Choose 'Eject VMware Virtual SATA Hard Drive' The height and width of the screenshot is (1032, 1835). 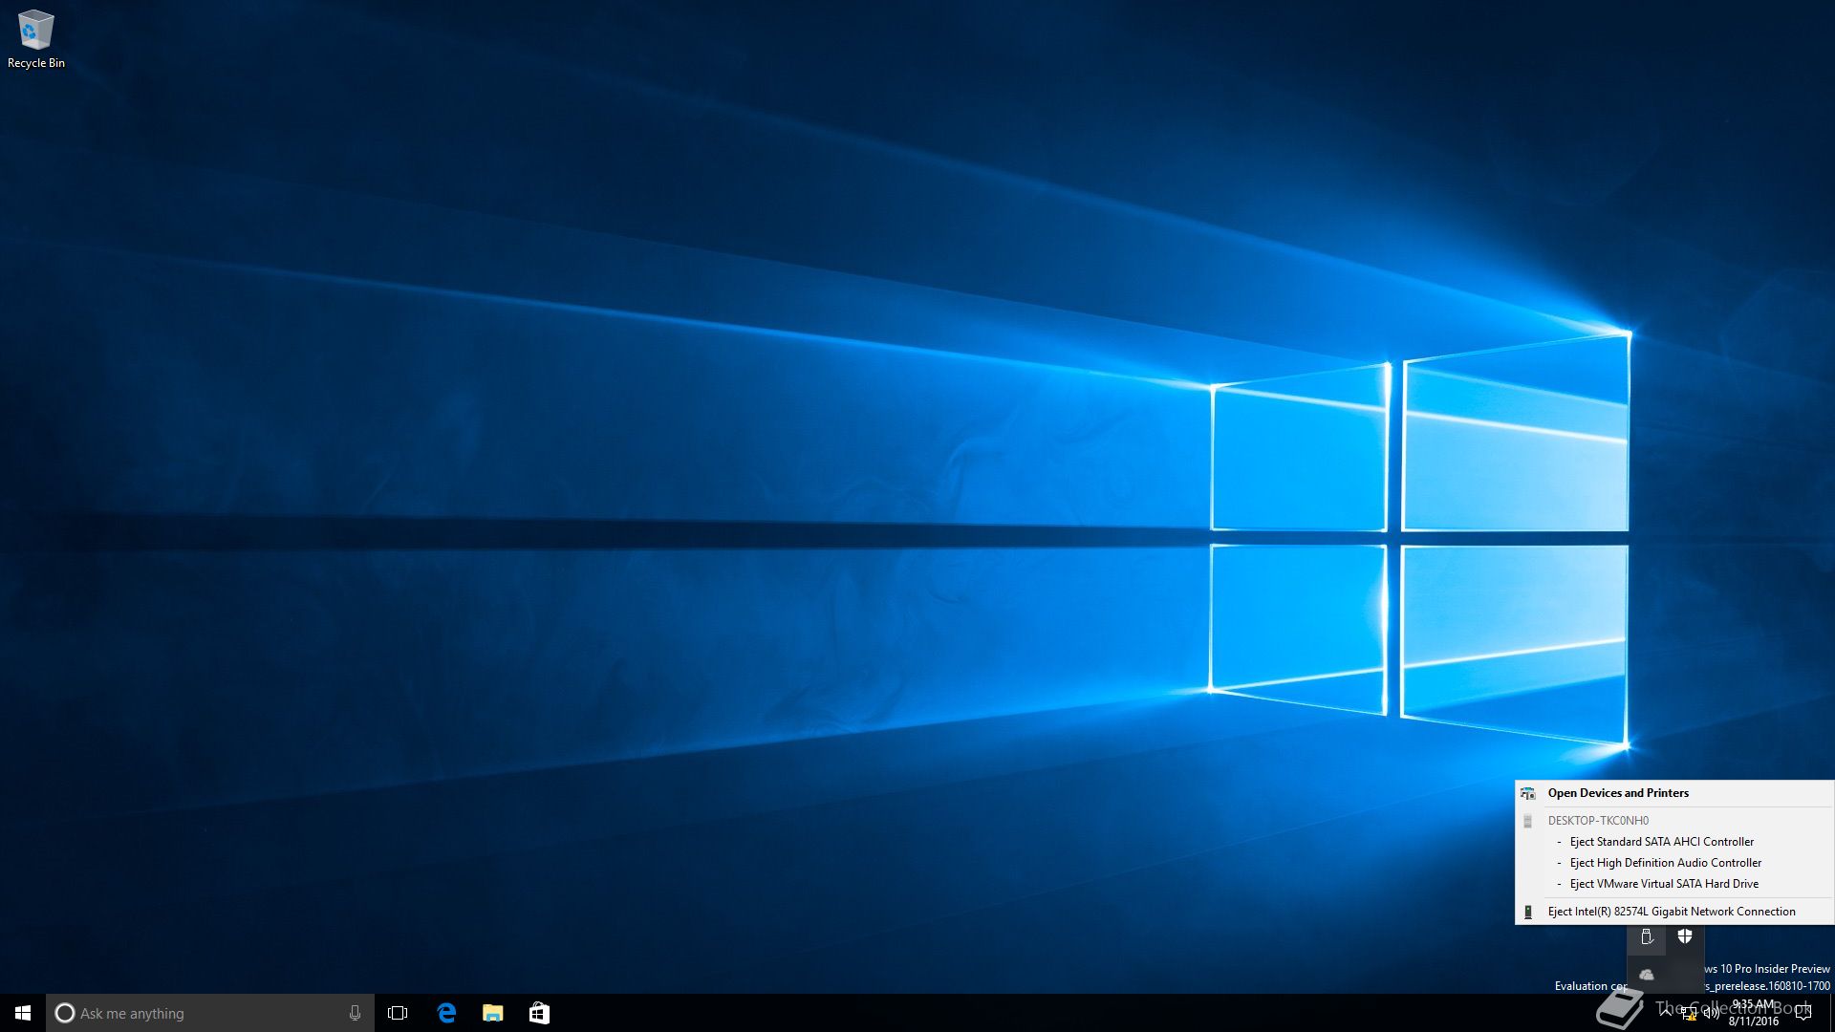pos(1674,884)
